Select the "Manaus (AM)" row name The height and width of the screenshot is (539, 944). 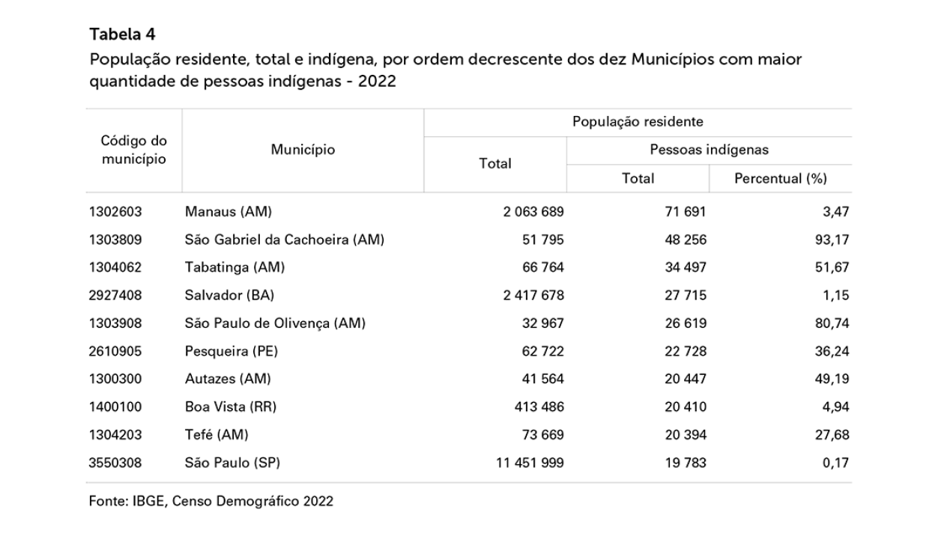[223, 213]
